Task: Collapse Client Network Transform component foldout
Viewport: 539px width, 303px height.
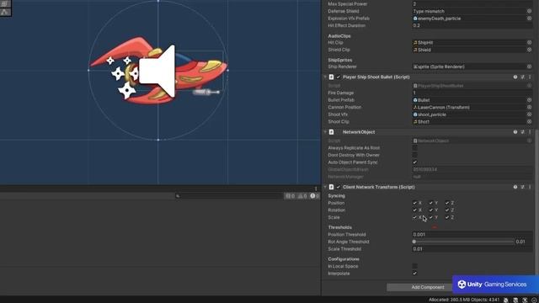Action: [x=325, y=187]
